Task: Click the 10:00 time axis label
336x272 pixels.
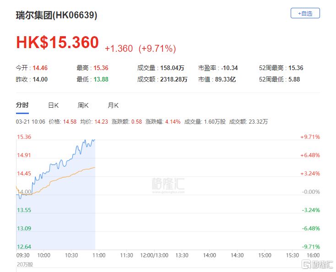Action: click(x=43, y=255)
